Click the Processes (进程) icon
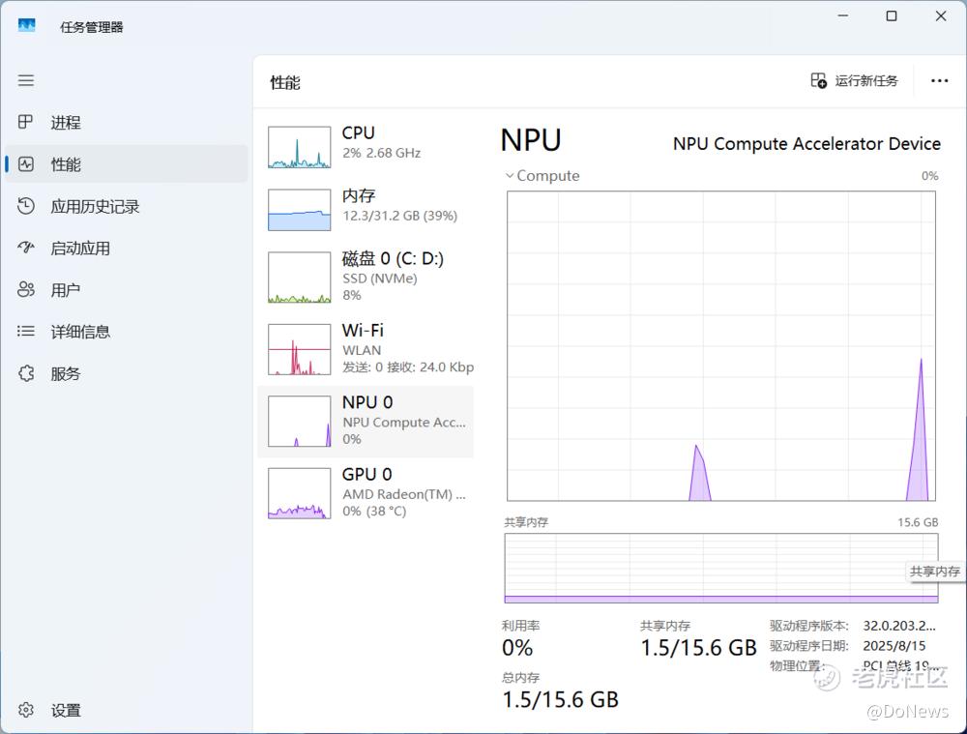The height and width of the screenshot is (734, 967). [26, 122]
